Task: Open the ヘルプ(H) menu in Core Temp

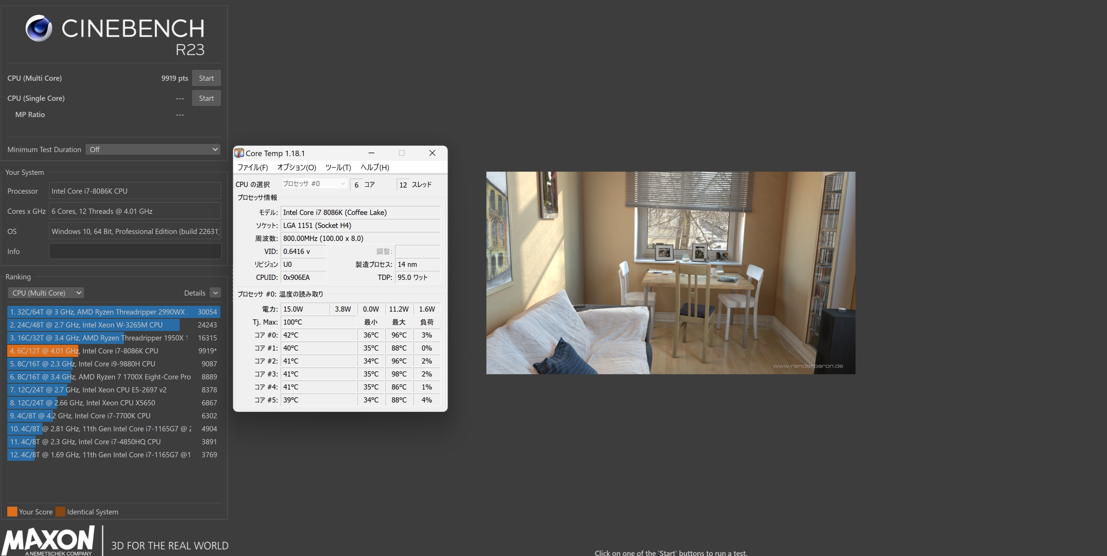Action: click(x=375, y=167)
